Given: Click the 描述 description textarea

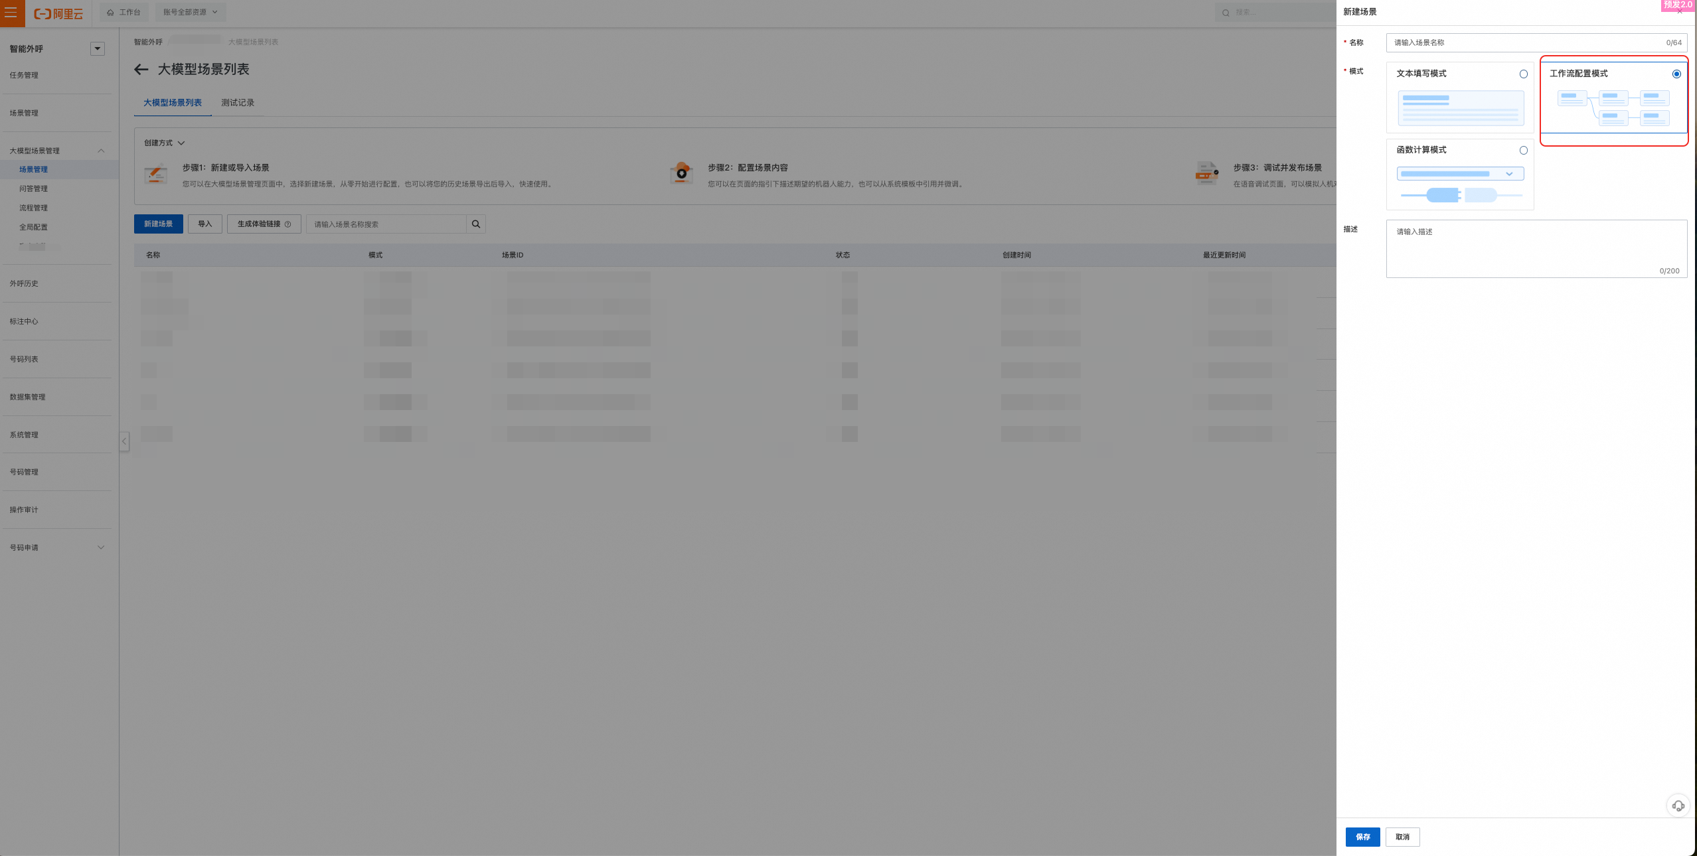Looking at the screenshot, I should pyautogui.click(x=1536, y=249).
